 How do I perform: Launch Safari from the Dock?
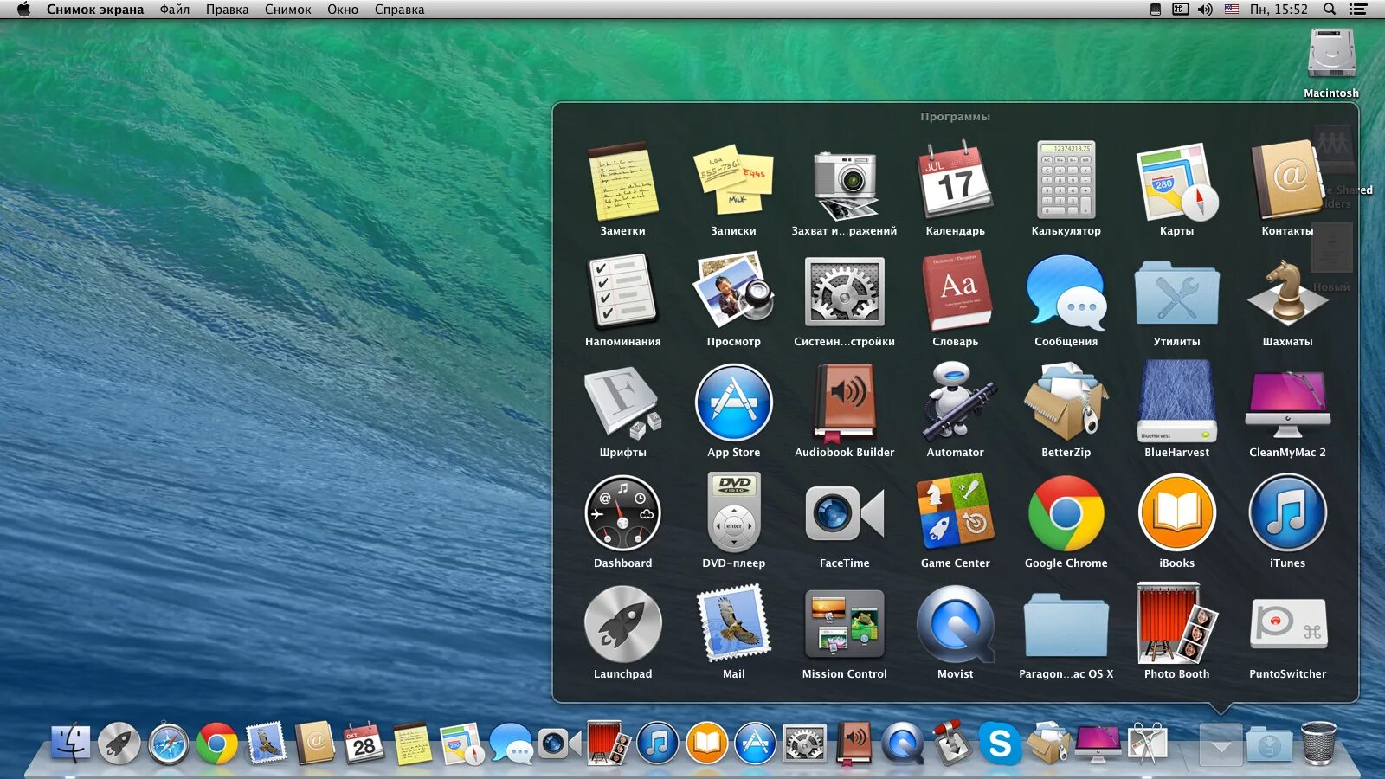tap(168, 744)
